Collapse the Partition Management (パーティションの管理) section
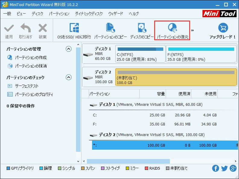Screen dimensions: 239x179 click(69, 49)
